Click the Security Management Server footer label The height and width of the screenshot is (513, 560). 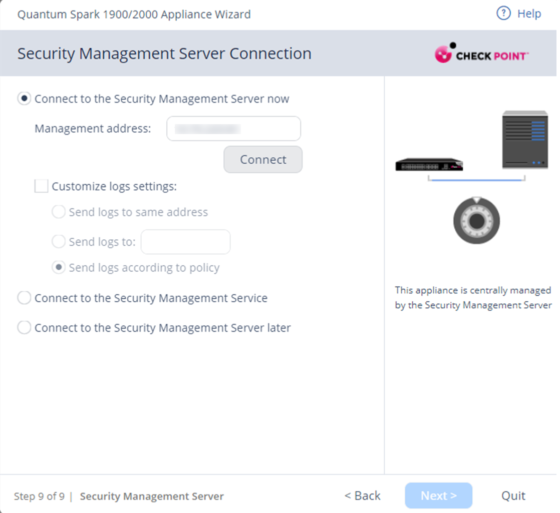[152, 496]
